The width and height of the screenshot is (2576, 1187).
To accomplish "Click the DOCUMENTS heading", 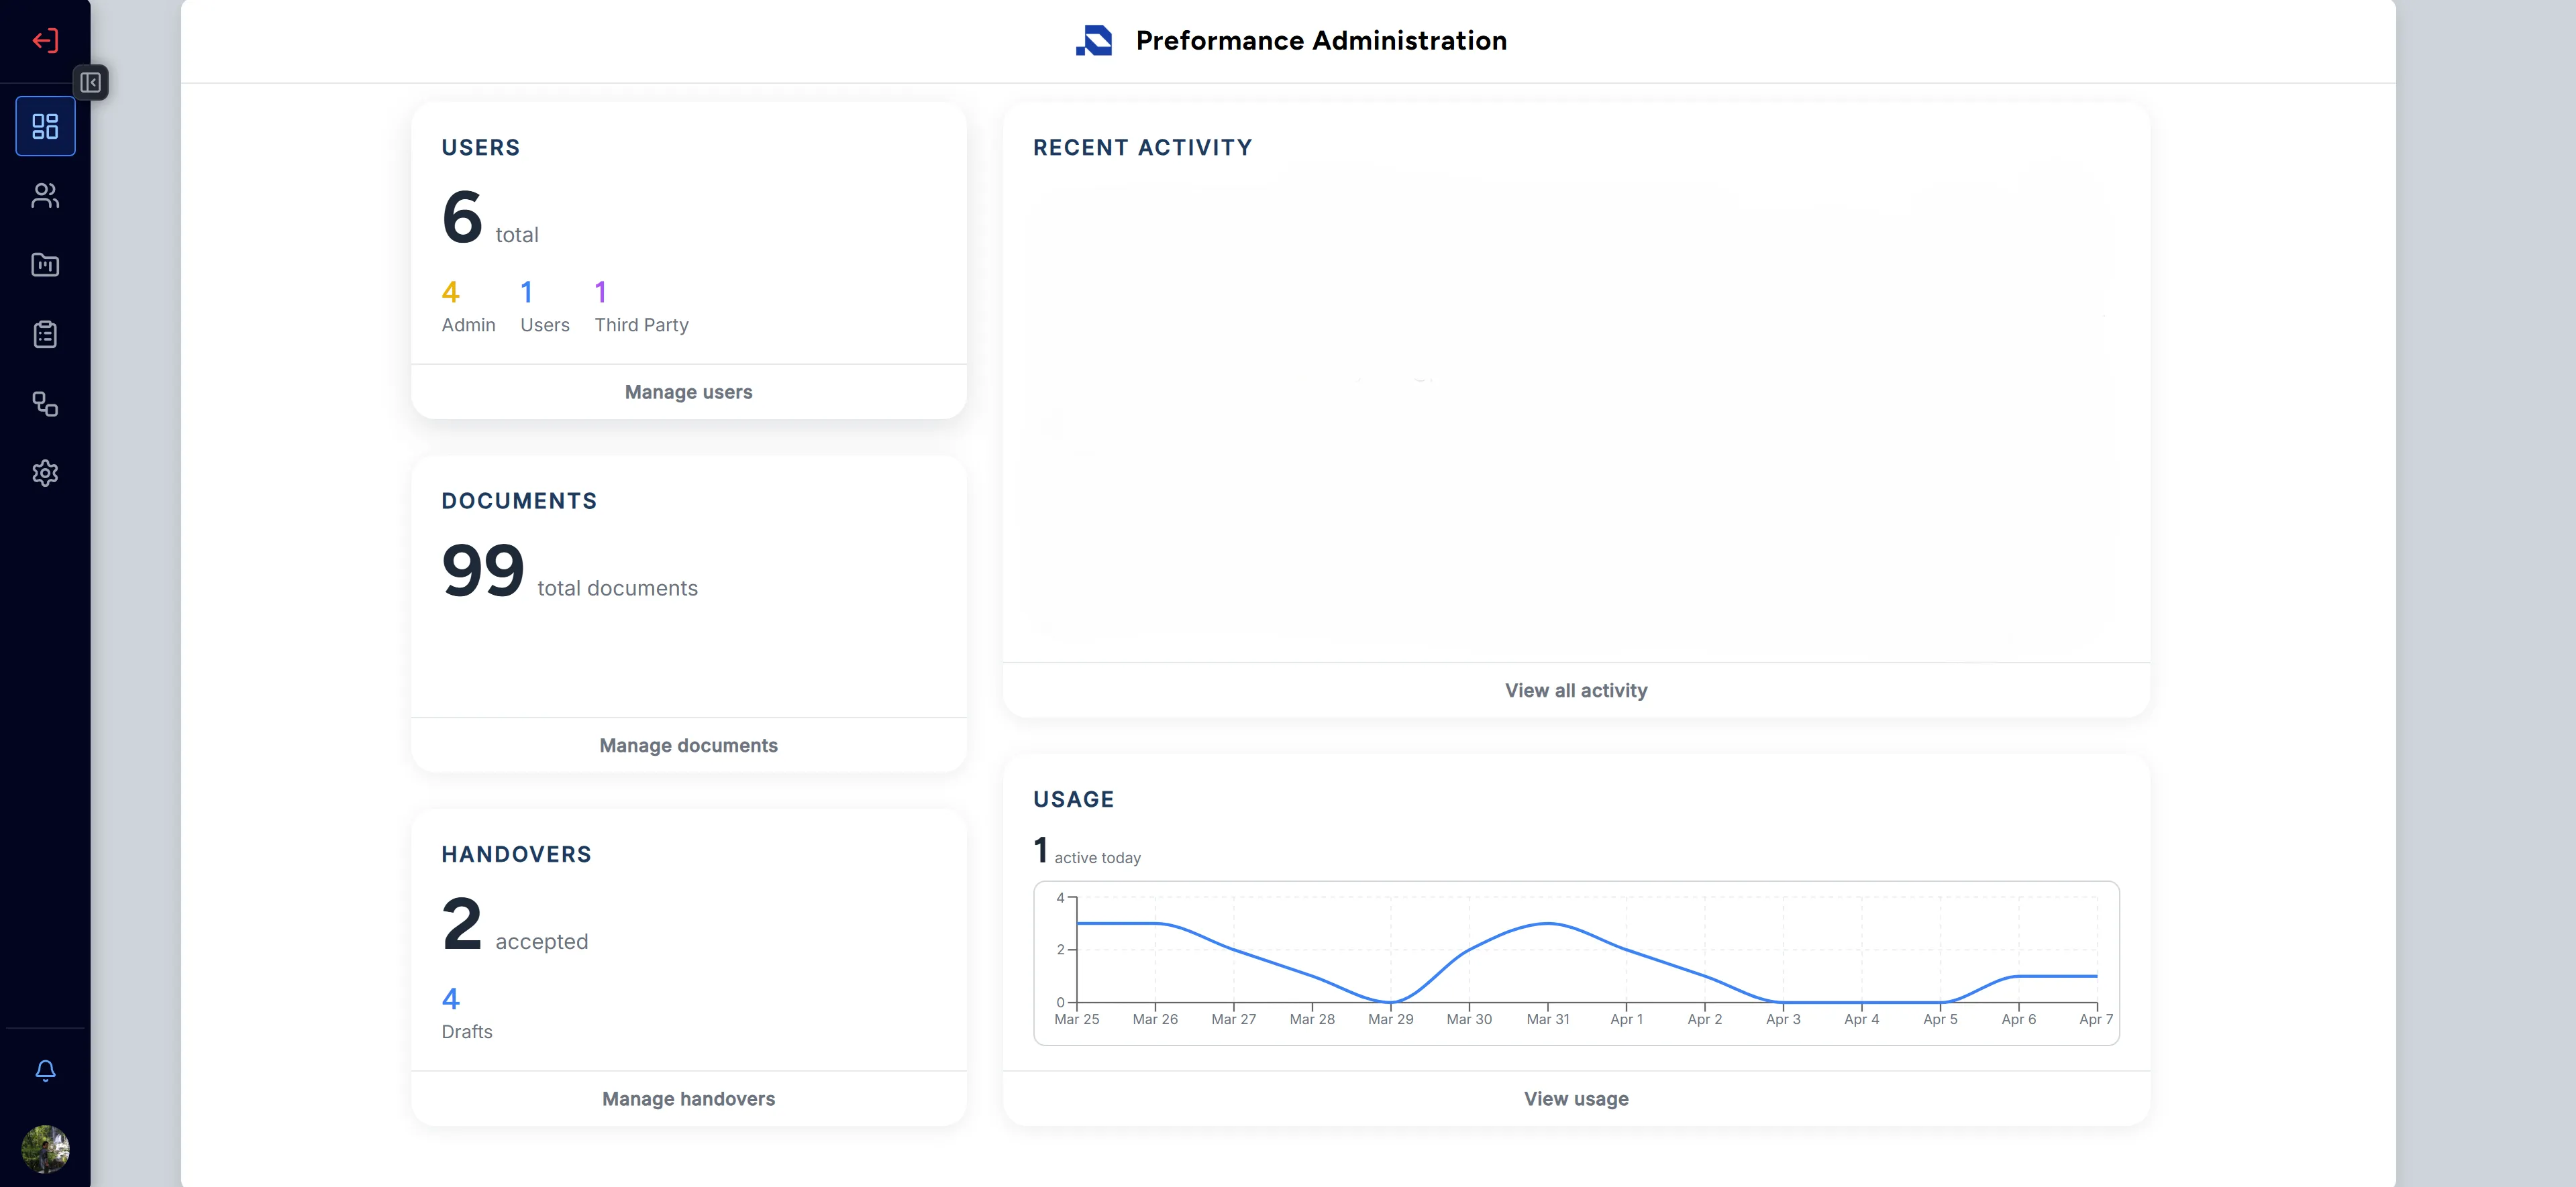I will pyautogui.click(x=519, y=500).
